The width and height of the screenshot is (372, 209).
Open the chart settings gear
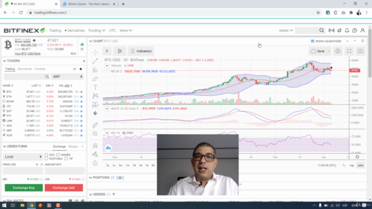point(338,51)
